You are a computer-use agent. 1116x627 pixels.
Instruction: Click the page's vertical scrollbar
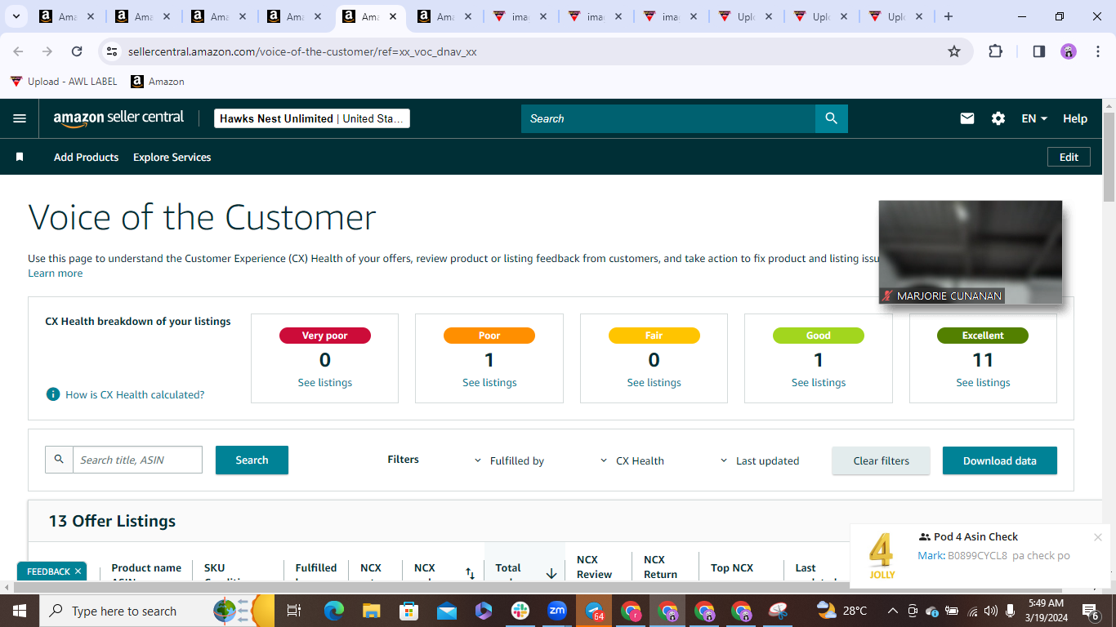pos(1109,157)
